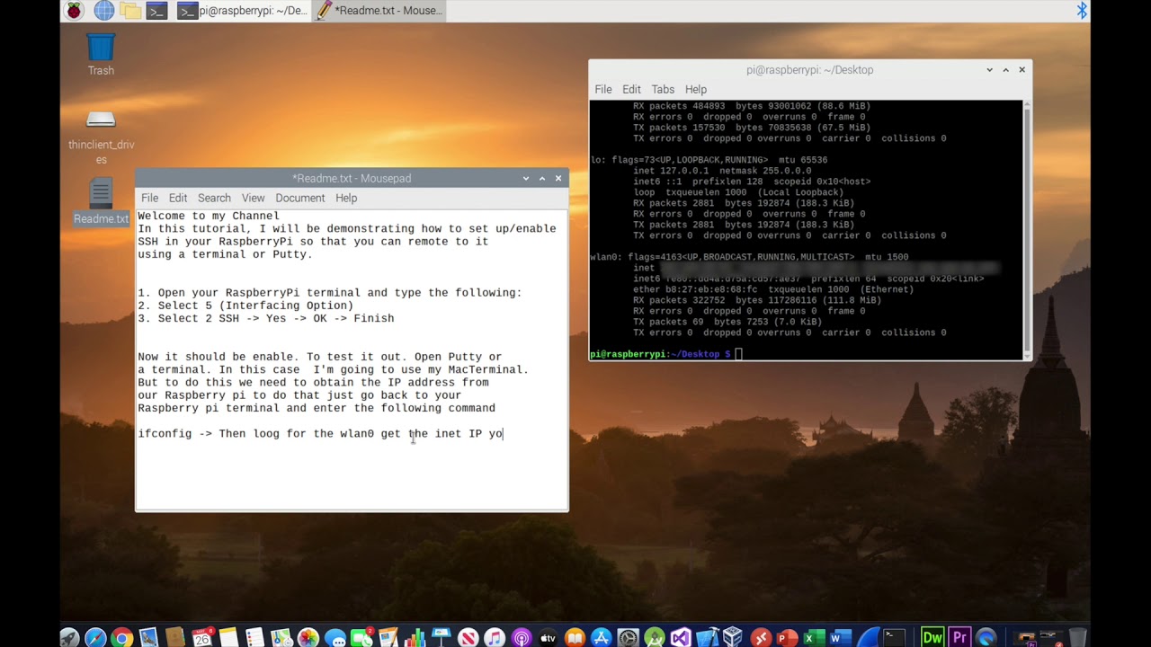Open Mousepad Document menu
Viewport: 1151px width, 647px height.
coord(299,198)
